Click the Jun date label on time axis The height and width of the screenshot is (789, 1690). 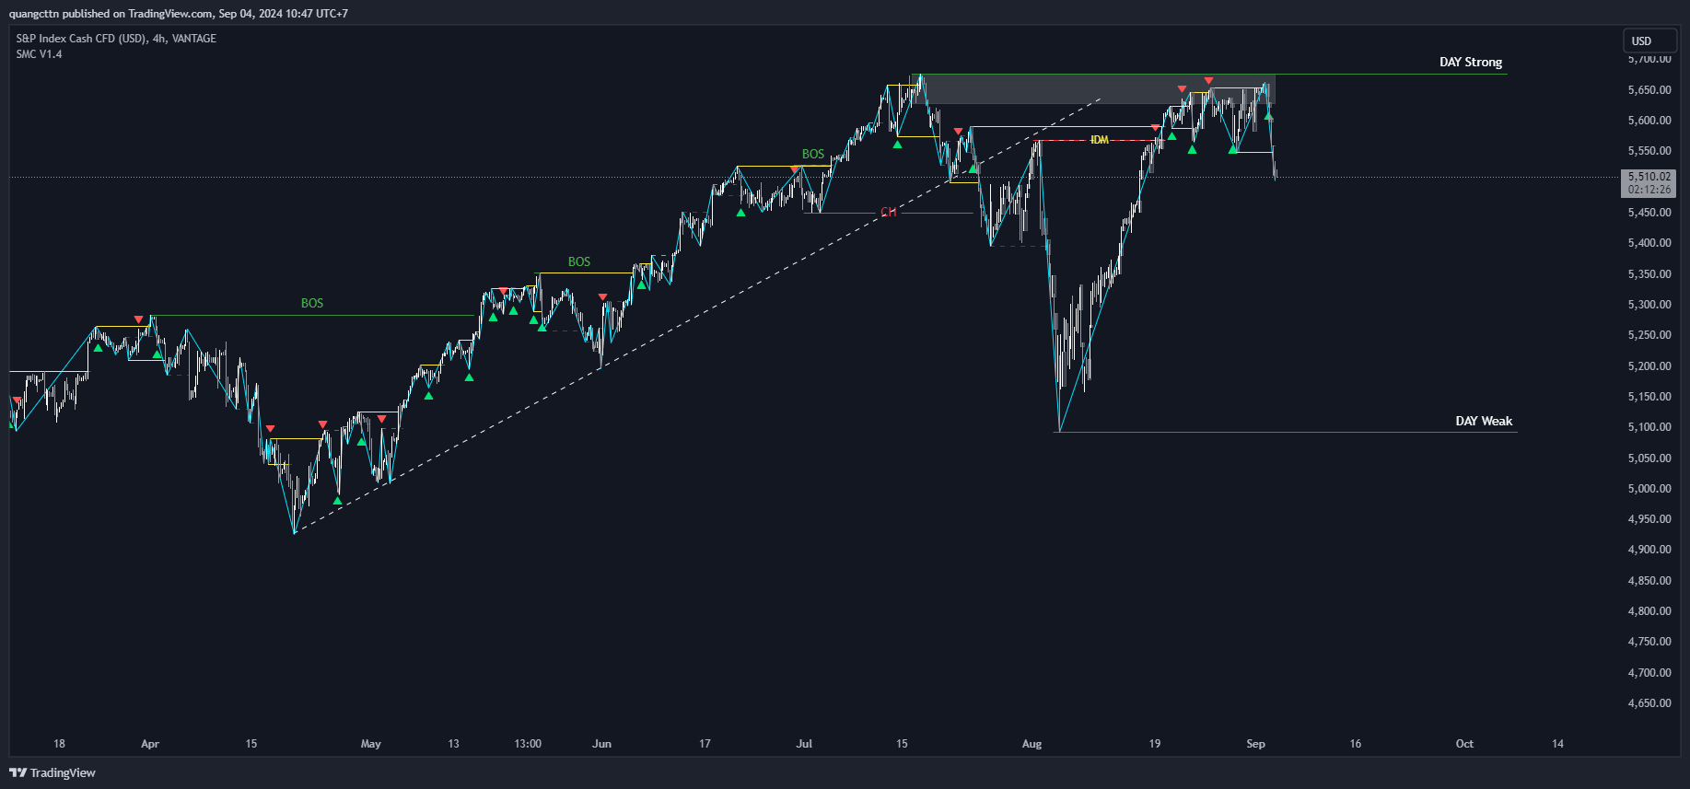[x=601, y=744]
